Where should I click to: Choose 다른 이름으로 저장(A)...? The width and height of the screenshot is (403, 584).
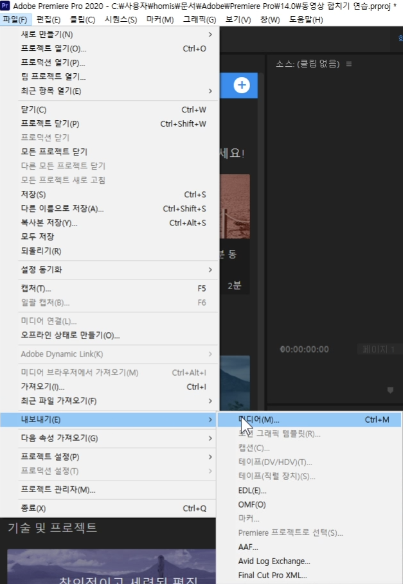[x=108, y=209]
